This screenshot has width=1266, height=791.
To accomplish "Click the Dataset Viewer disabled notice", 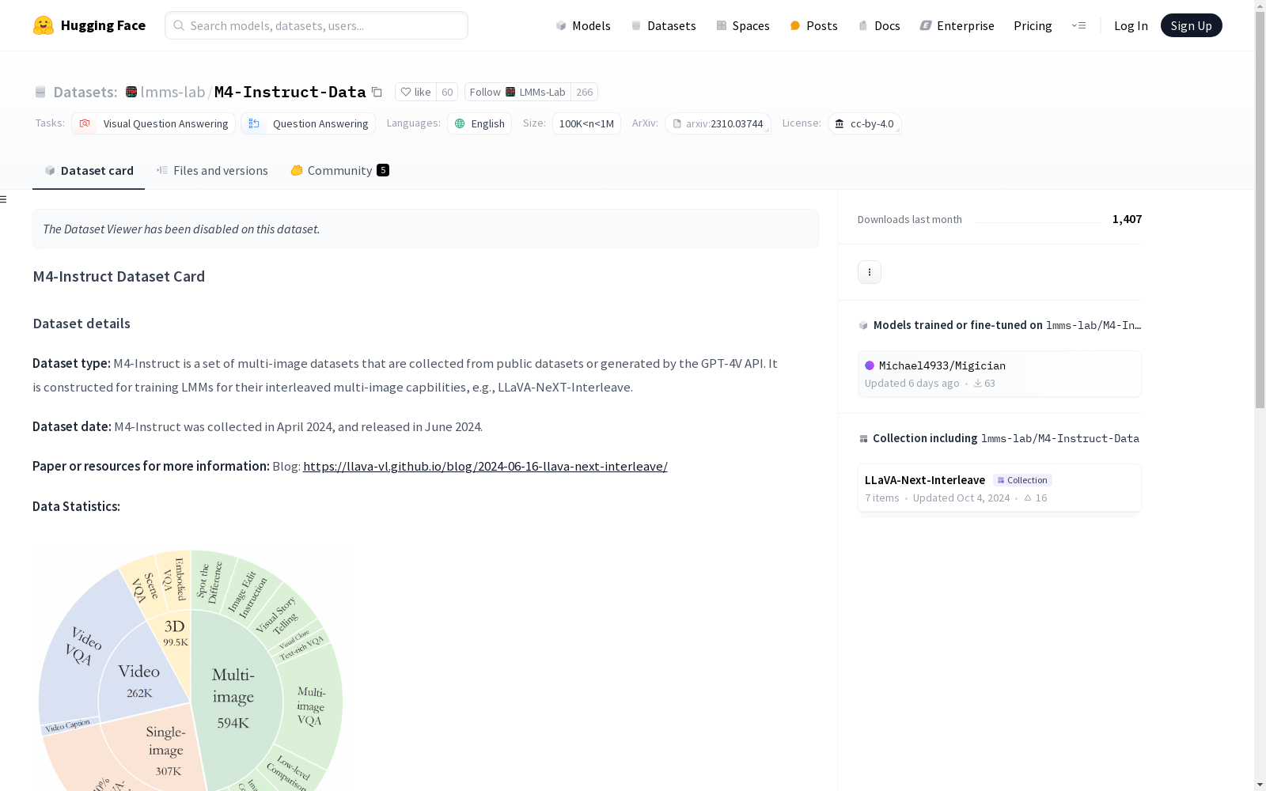I will pyautogui.click(x=426, y=229).
